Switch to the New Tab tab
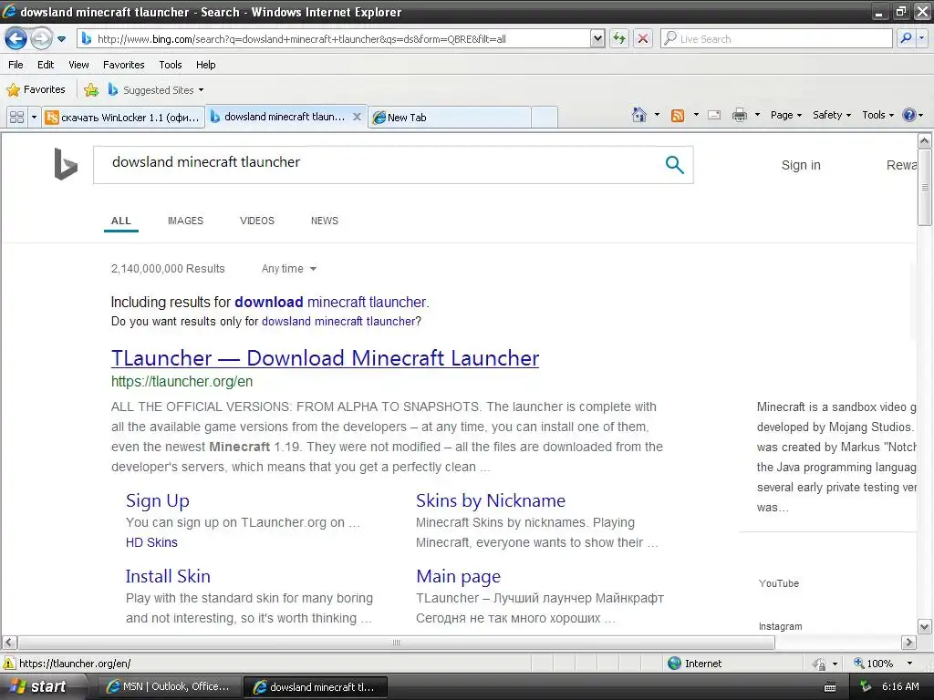934x700 pixels. click(x=449, y=118)
